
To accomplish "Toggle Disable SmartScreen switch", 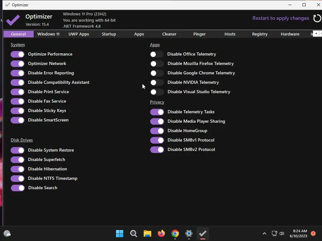I will point(18,120).
